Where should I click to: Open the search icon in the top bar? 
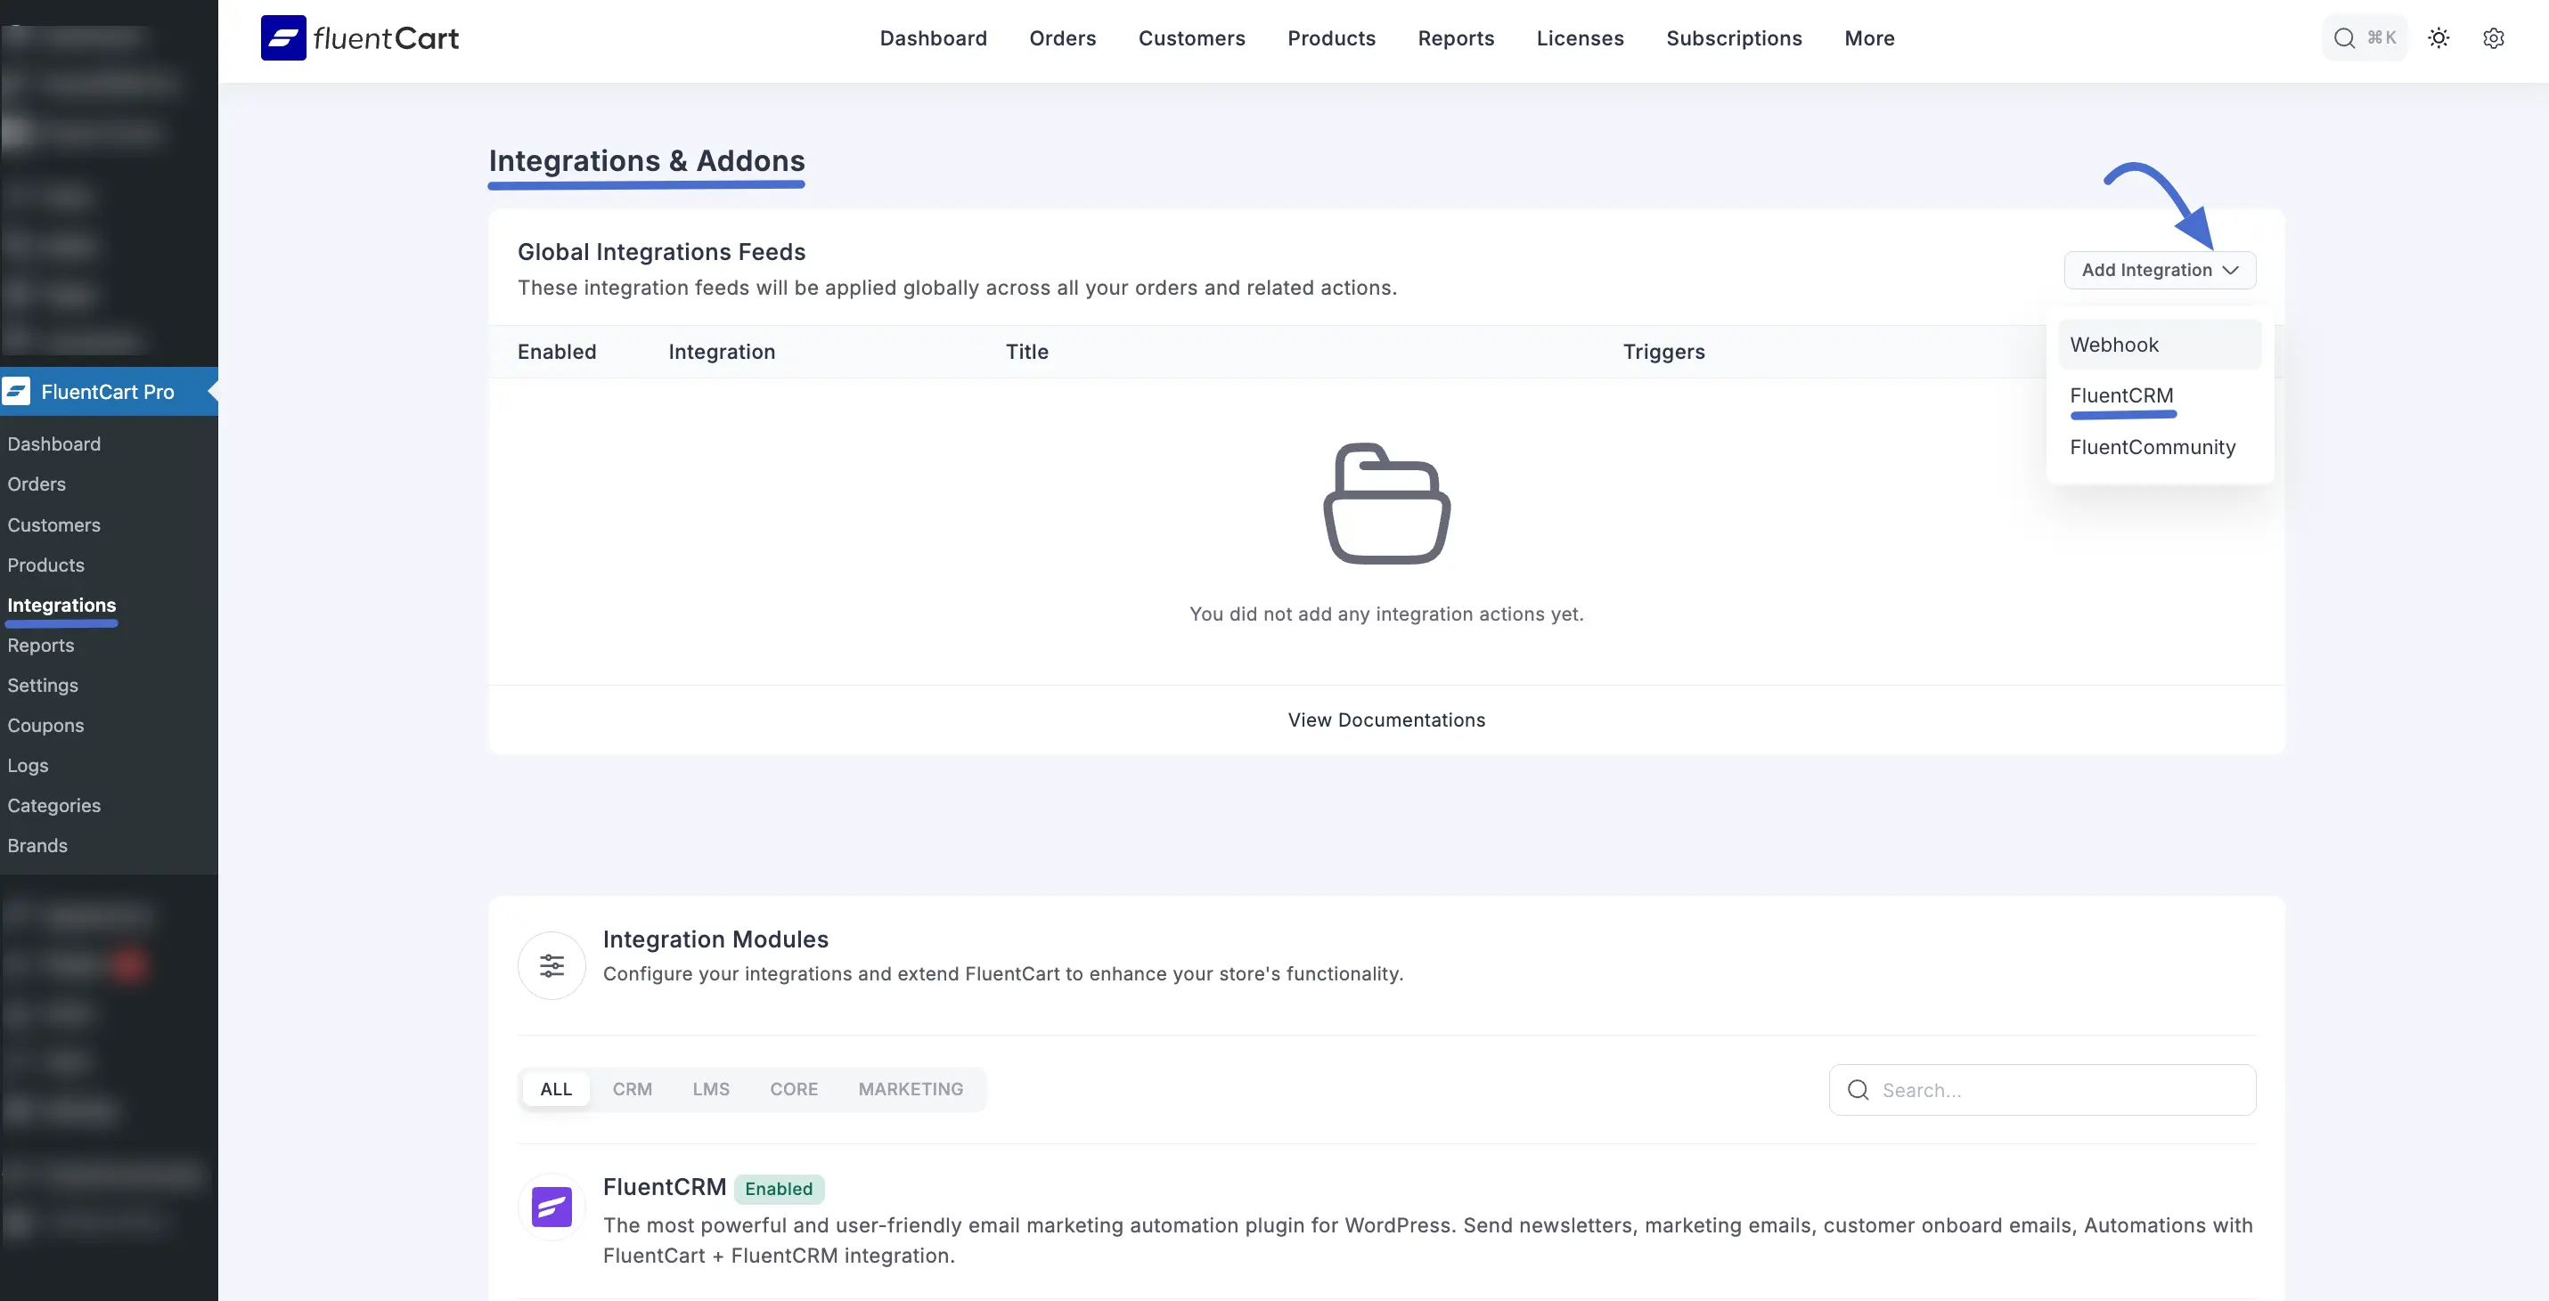2343,37
